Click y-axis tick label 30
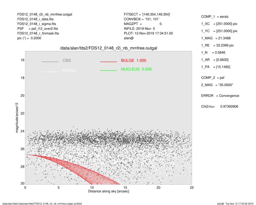Screen dimensions: 256x205 coord(22,183)
